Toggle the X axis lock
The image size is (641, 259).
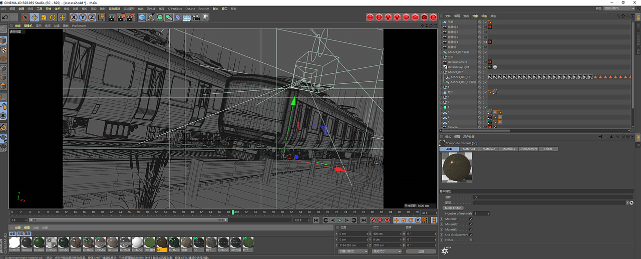pos(74,17)
